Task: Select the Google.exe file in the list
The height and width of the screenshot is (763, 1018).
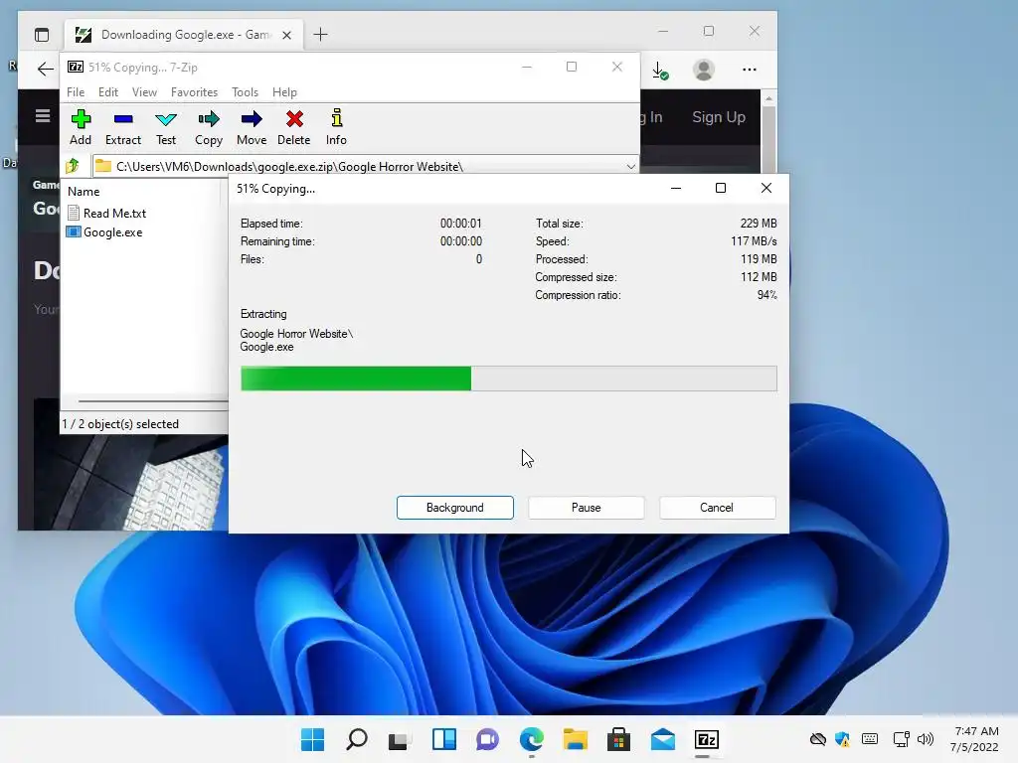Action: pyautogui.click(x=104, y=232)
